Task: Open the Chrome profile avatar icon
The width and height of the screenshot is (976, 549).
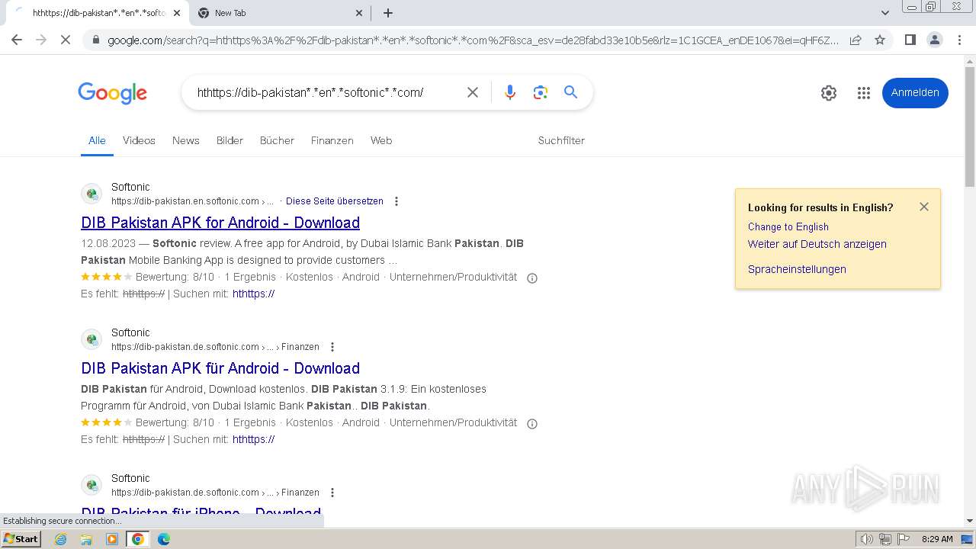Action: coord(934,40)
